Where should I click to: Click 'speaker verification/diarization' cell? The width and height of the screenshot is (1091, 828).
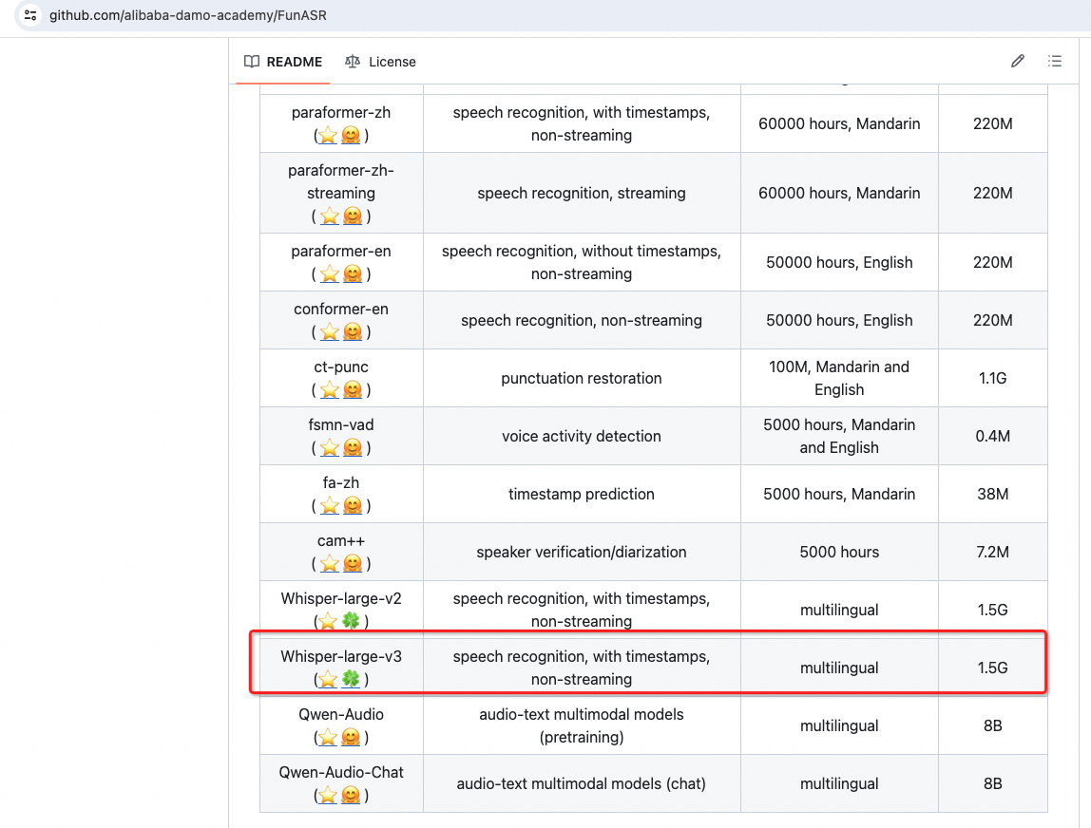pyautogui.click(x=582, y=552)
